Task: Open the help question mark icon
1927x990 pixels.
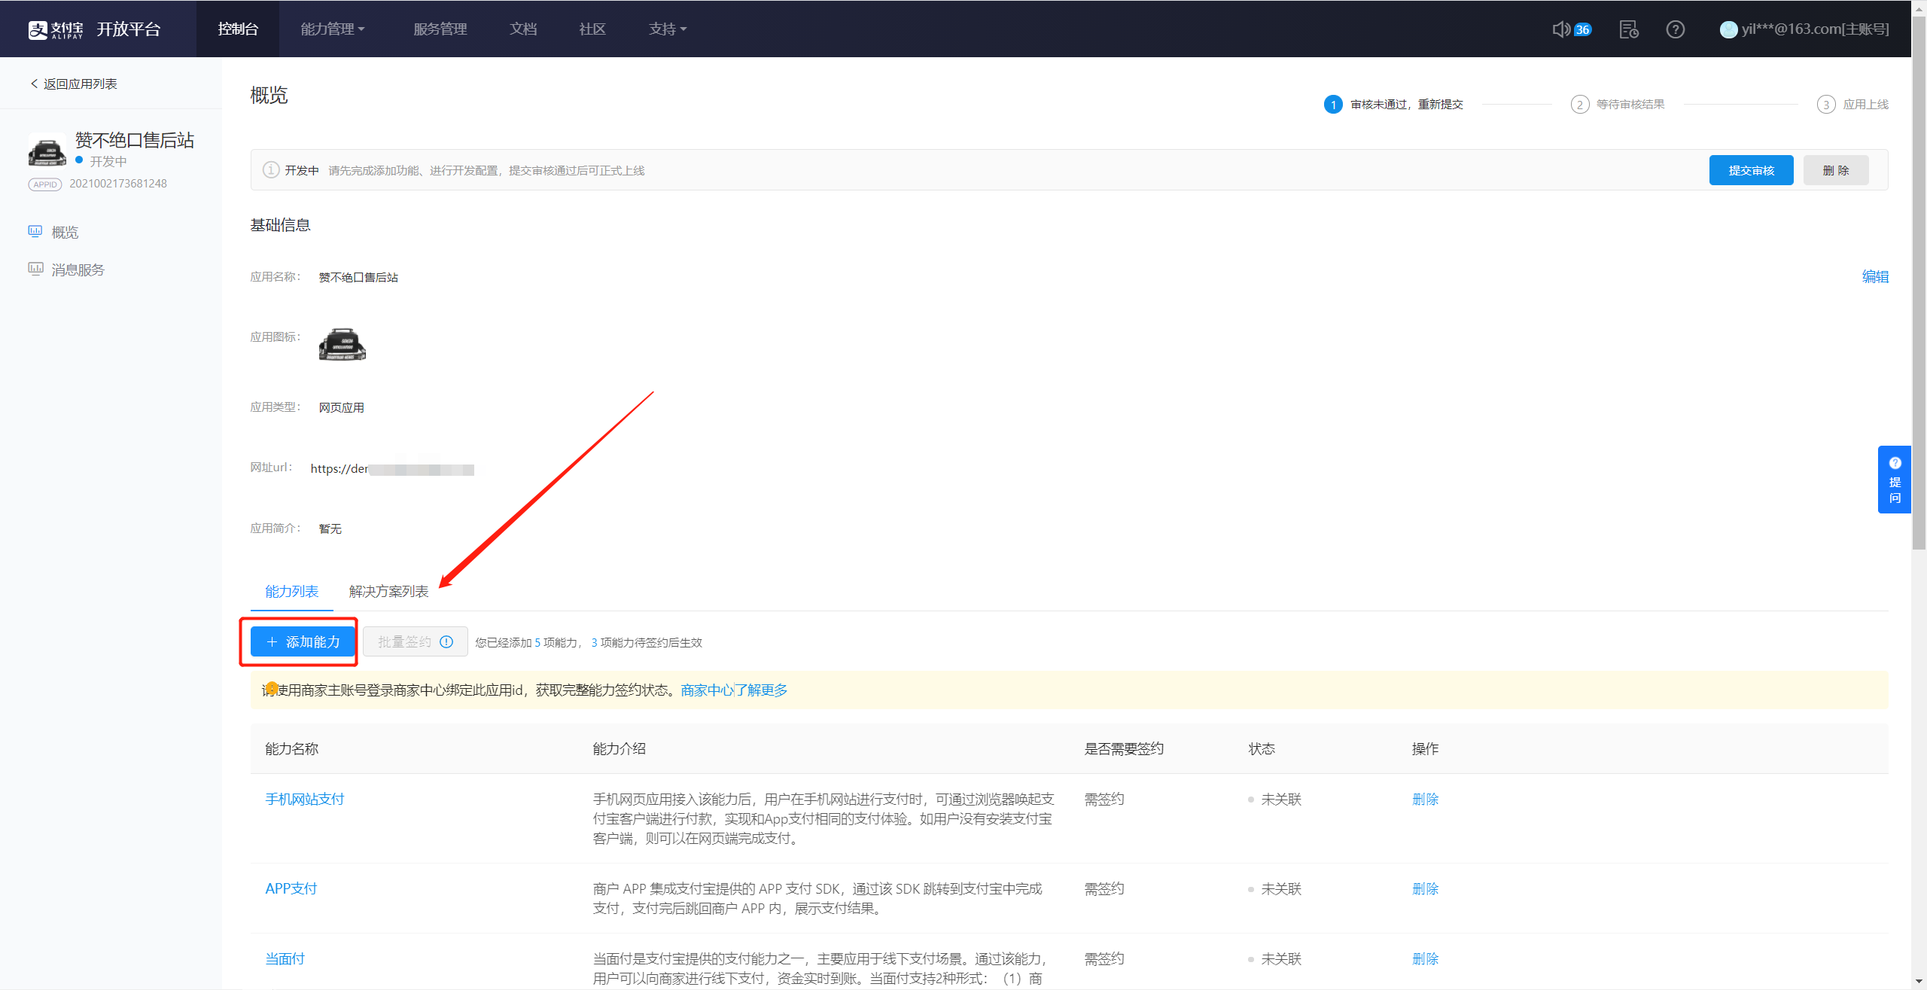Action: point(1675,29)
